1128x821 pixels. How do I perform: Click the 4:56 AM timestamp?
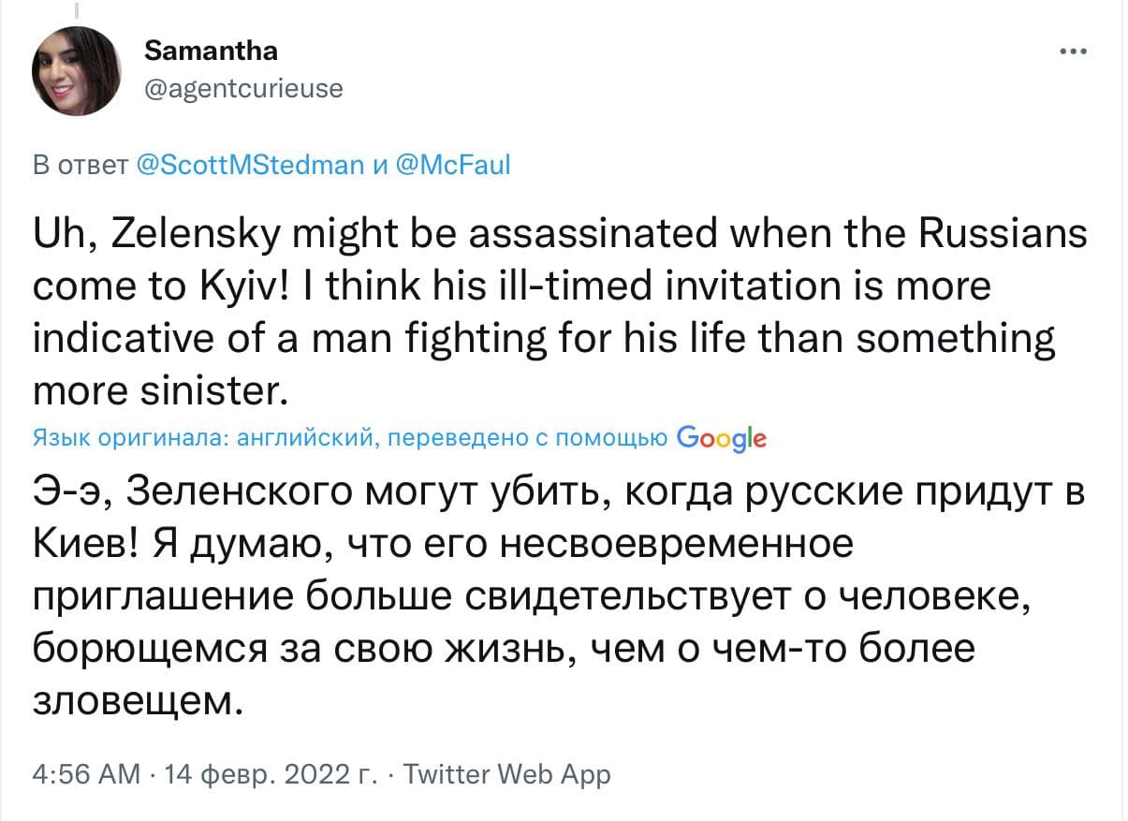tap(87, 775)
